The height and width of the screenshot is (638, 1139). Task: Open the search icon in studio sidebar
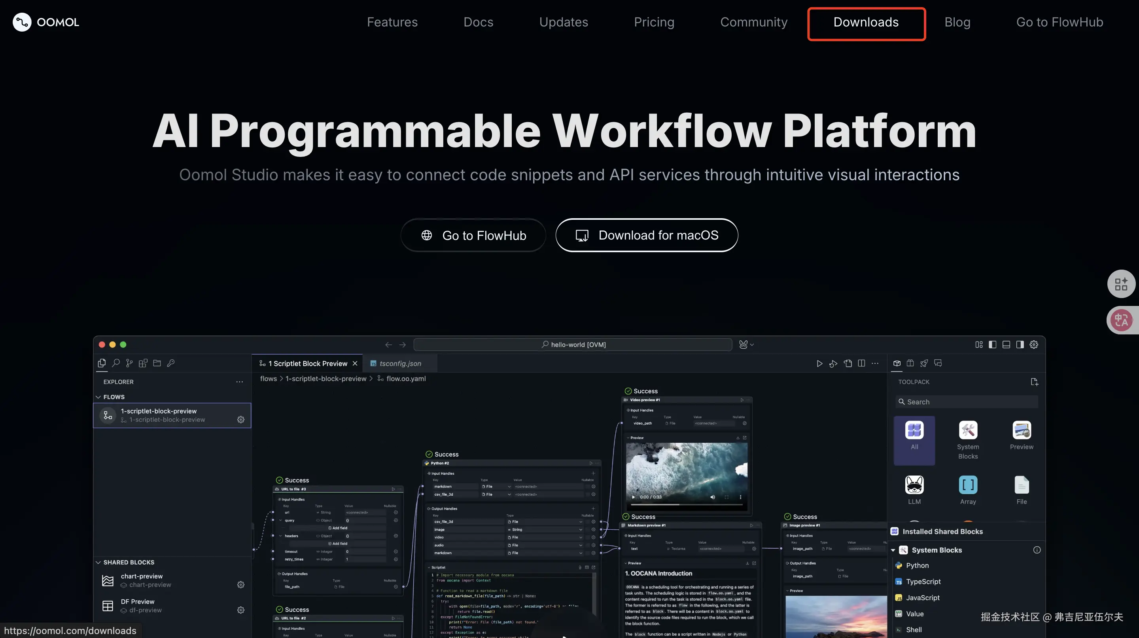click(x=116, y=363)
